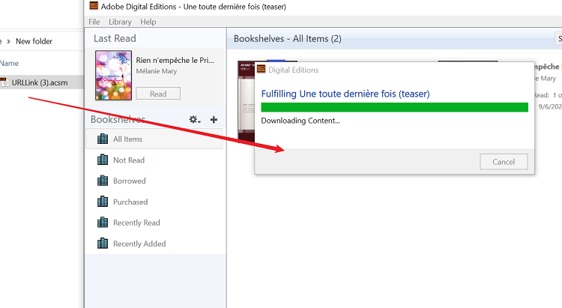Click Fulfilling Une toute dernière fois heading
562x308 pixels.
(345, 94)
